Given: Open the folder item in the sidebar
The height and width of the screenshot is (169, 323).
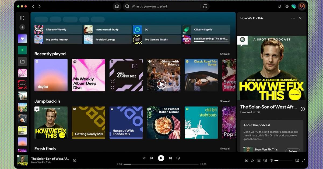Looking at the screenshot, I should click(x=22, y=62).
